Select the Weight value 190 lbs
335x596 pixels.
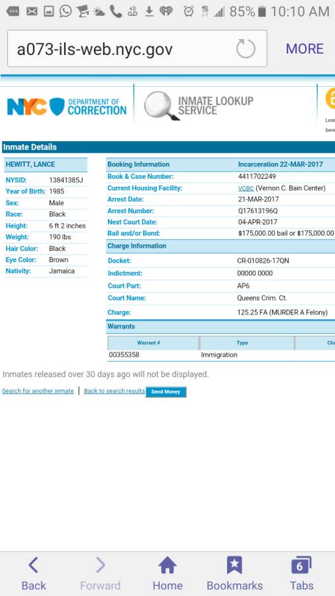point(60,237)
